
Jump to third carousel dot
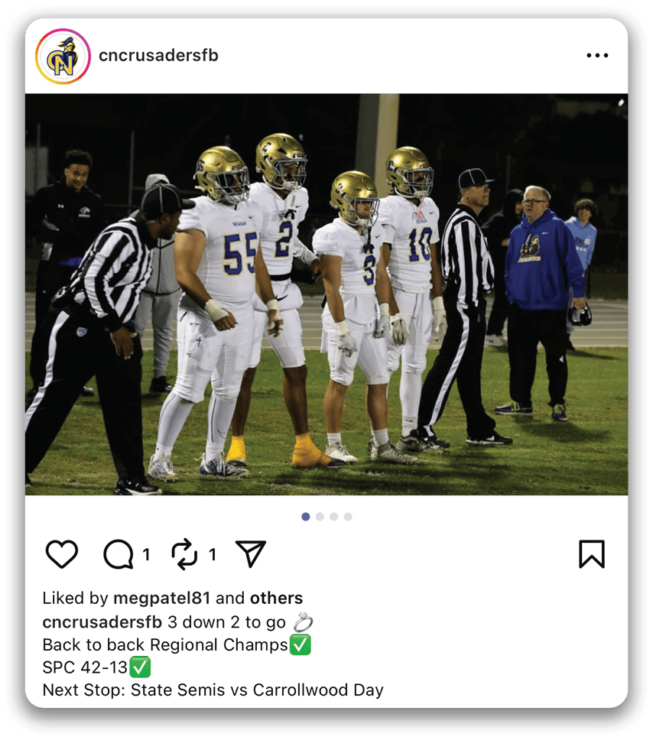tap(334, 517)
